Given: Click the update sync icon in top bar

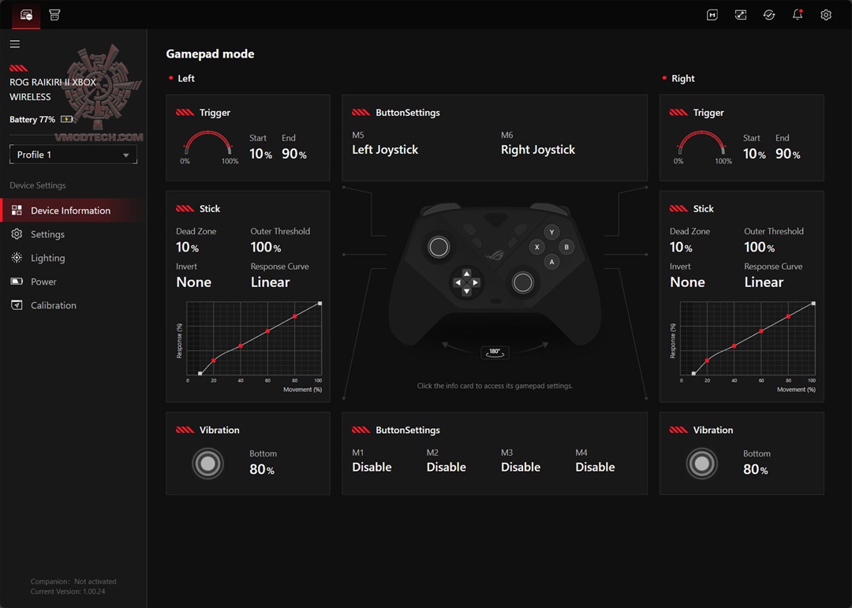Looking at the screenshot, I should pos(769,15).
